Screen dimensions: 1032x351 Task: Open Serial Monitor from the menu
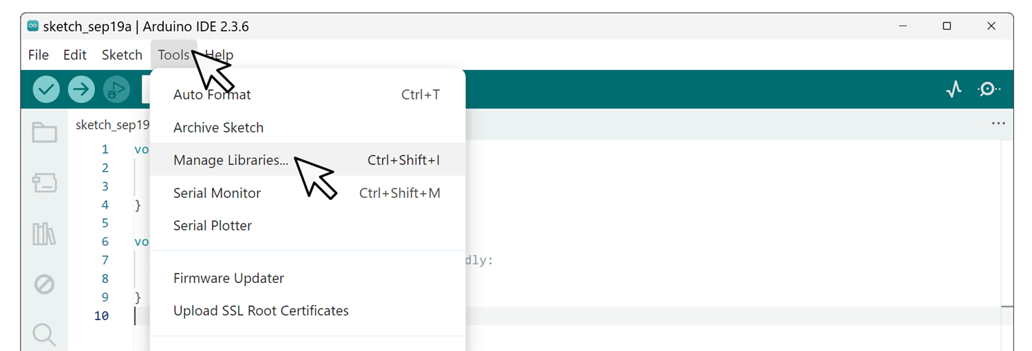click(x=217, y=193)
